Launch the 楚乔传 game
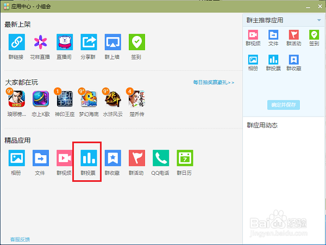Image resolution: width=326 pixels, height=245 pixels. pos(137,99)
